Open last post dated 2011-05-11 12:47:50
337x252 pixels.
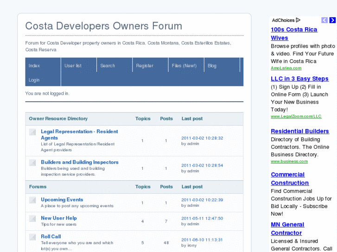202,218
